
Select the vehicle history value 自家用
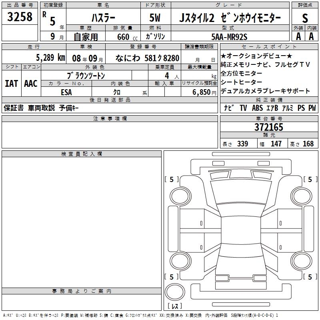click(86, 37)
